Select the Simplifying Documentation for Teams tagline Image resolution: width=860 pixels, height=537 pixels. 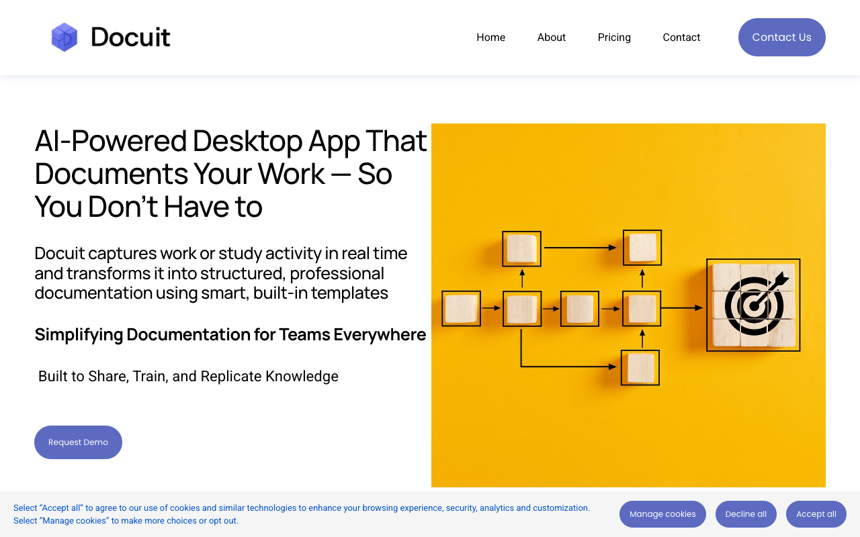(230, 334)
